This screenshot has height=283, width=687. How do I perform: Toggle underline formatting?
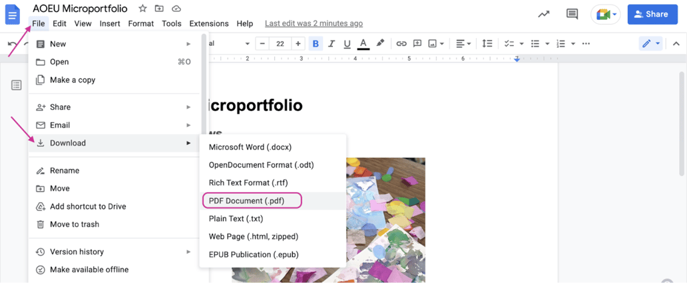347,44
